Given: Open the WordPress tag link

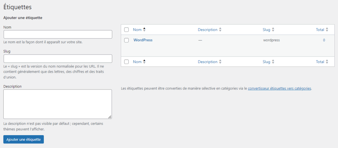Looking at the screenshot, I should coord(143,40).
